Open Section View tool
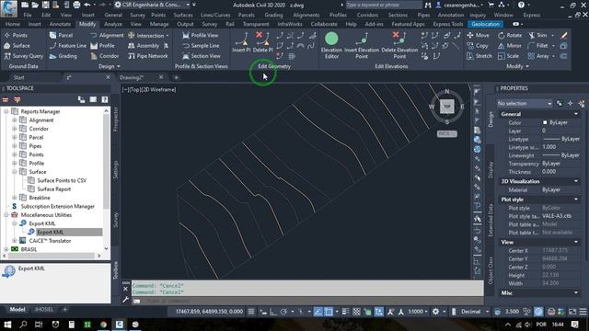The width and height of the screenshot is (589, 331). [x=202, y=56]
